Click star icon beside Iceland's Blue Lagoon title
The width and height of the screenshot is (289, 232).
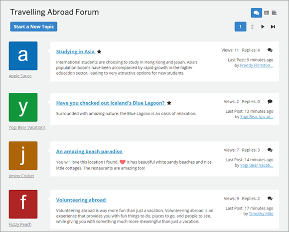coord(169,103)
